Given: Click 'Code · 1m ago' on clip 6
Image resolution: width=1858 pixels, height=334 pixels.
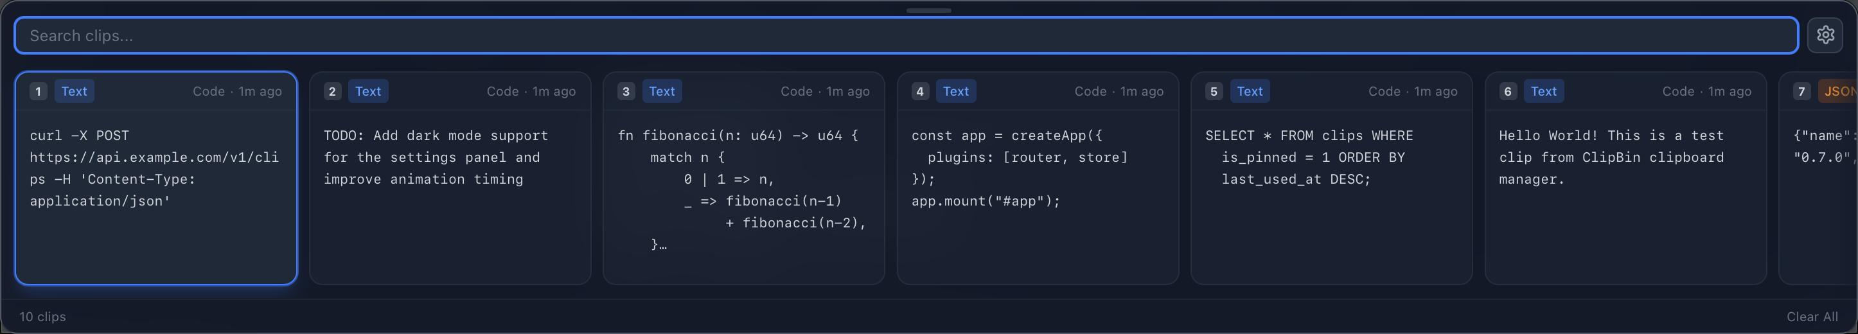Looking at the screenshot, I should click(1706, 92).
